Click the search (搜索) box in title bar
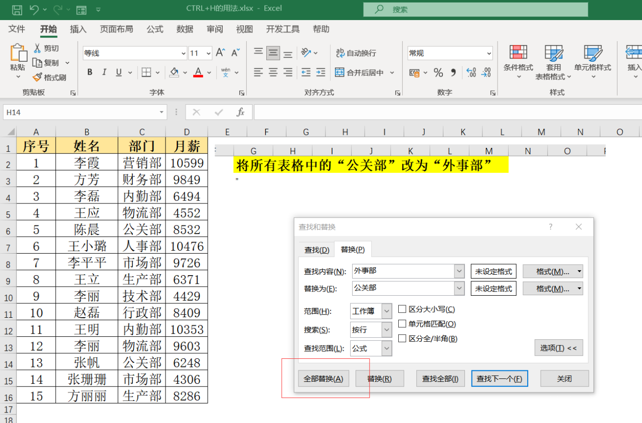642x423 pixels. click(x=475, y=10)
